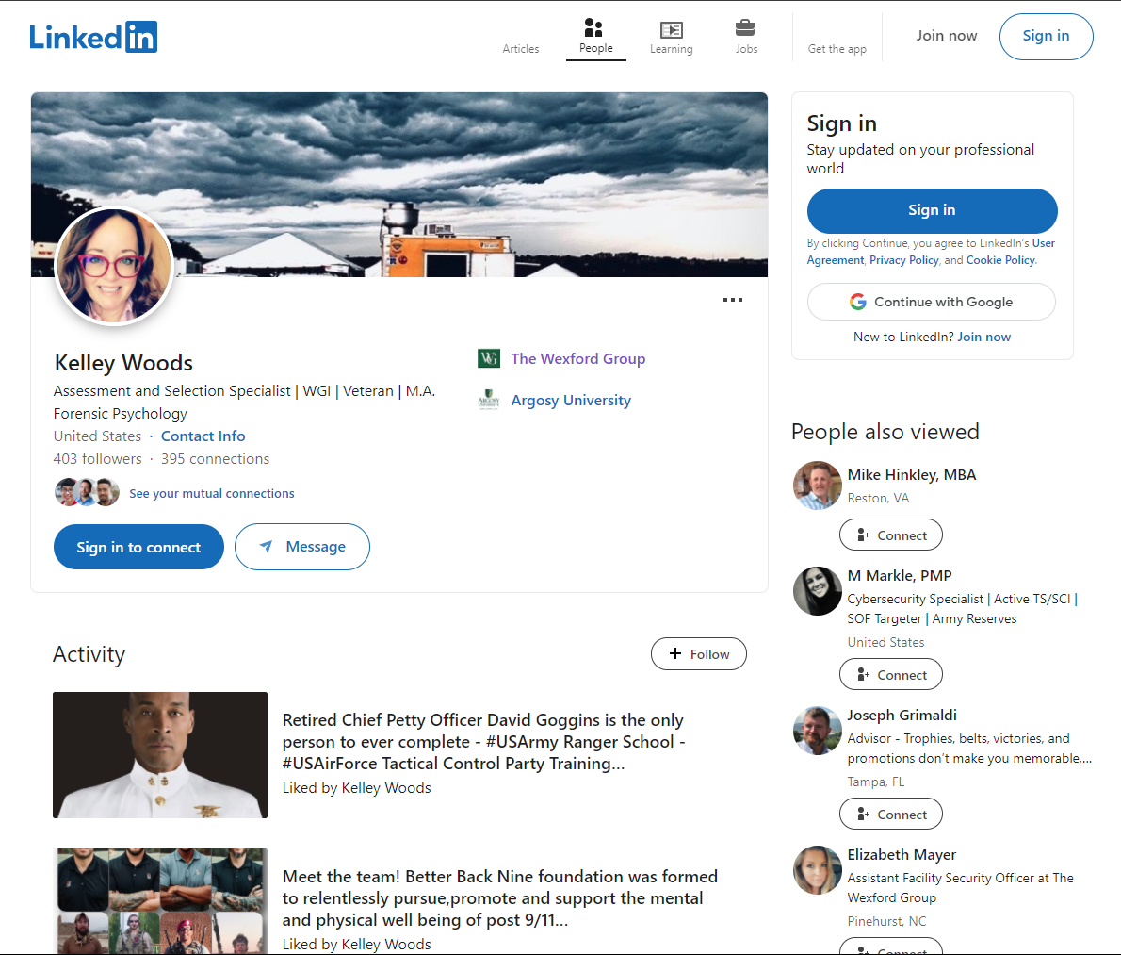Image resolution: width=1121 pixels, height=955 pixels.
Task: Click Get the app
Action: click(837, 49)
